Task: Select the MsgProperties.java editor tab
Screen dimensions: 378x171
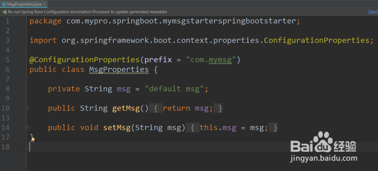Action: click(23, 4)
